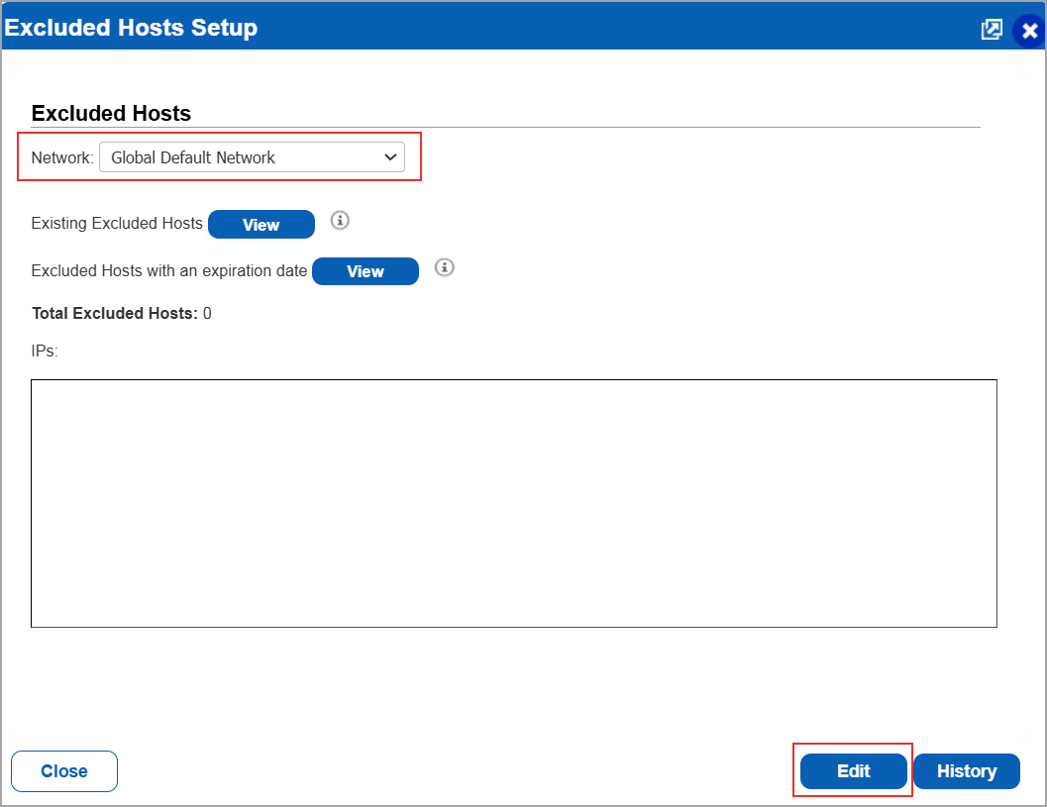View Excluded Hosts with an expiration date
Image resolution: width=1047 pixels, height=807 pixels.
click(x=366, y=271)
